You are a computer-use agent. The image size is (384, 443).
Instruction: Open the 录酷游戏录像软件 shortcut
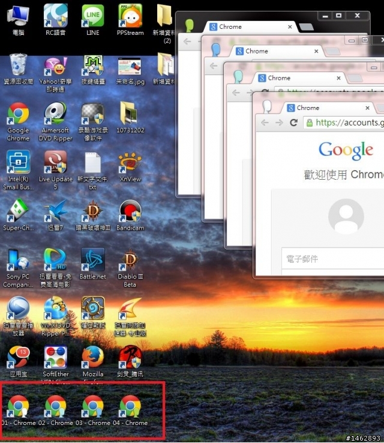[x=93, y=121]
